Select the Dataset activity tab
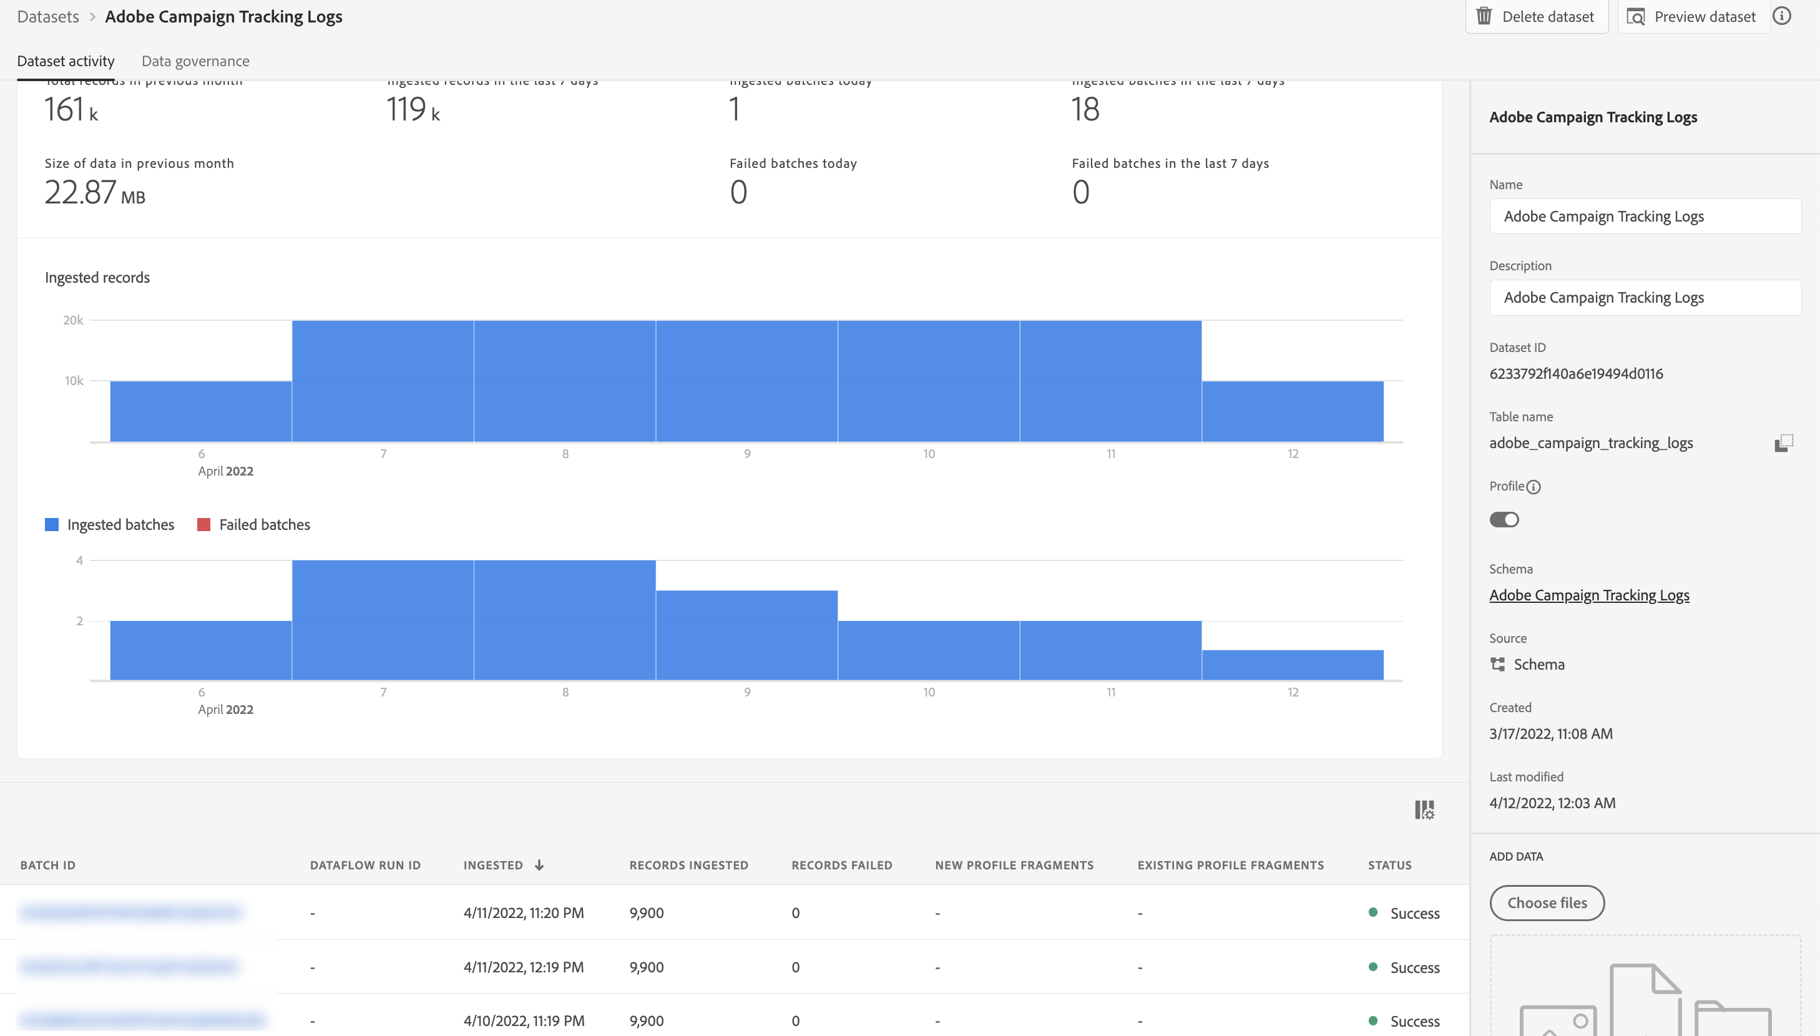 pyautogui.click(x=66, y=61)
